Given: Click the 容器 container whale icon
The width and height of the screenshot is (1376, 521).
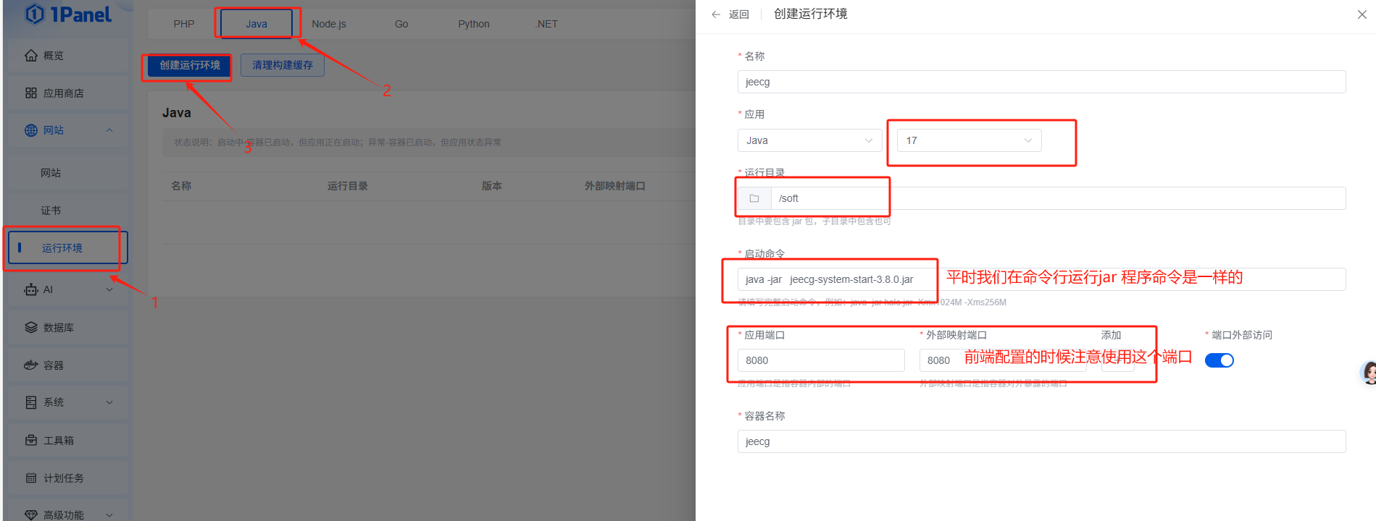Looking at the screenshot, I should [x=31, y=365].
